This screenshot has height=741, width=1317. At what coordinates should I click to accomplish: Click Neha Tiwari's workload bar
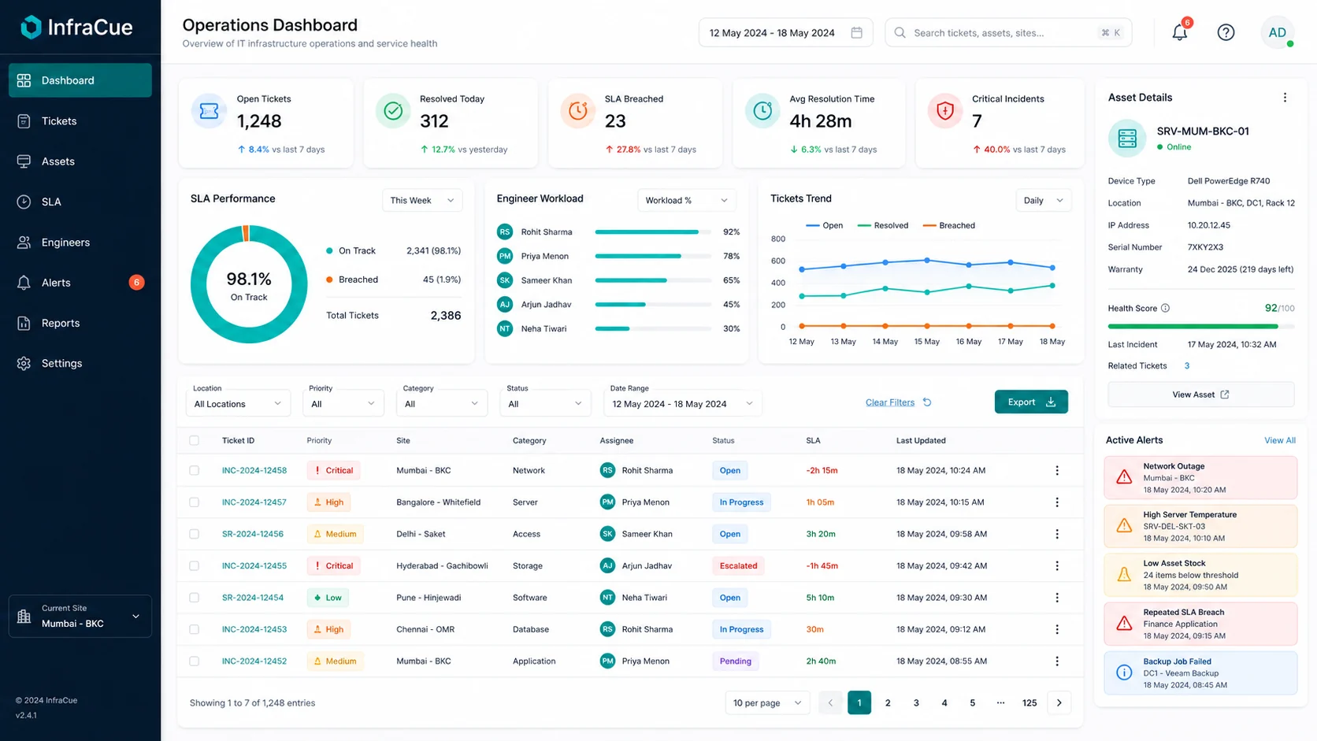pyautogui.click(x=653, y=328)
